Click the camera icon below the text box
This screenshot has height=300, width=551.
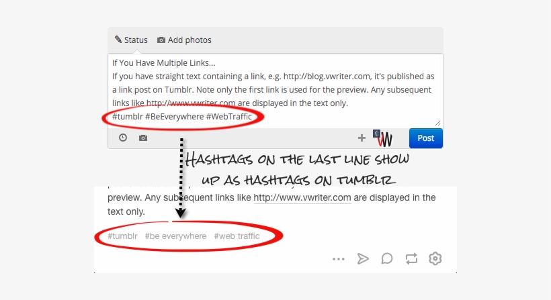point(143,138)
